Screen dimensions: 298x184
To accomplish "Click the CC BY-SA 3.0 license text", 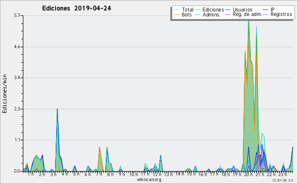I will pos(283,180).
